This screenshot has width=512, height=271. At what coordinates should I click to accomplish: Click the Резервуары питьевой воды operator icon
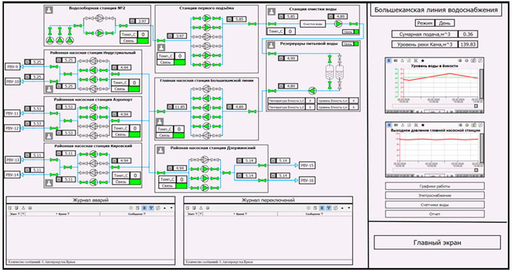click(x=271, y=47)
